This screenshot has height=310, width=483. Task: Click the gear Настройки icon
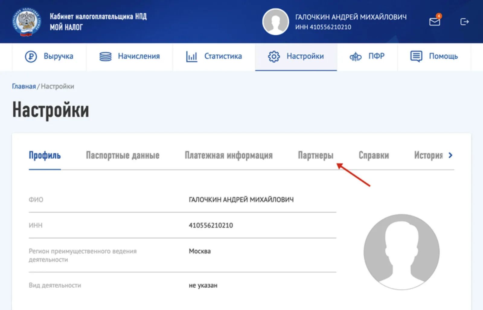tap(274, 57)
